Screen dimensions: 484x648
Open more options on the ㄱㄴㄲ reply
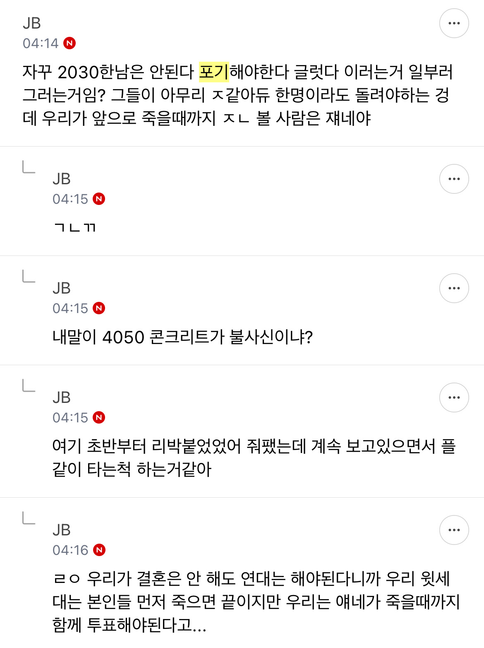click(x=454, y=179)
